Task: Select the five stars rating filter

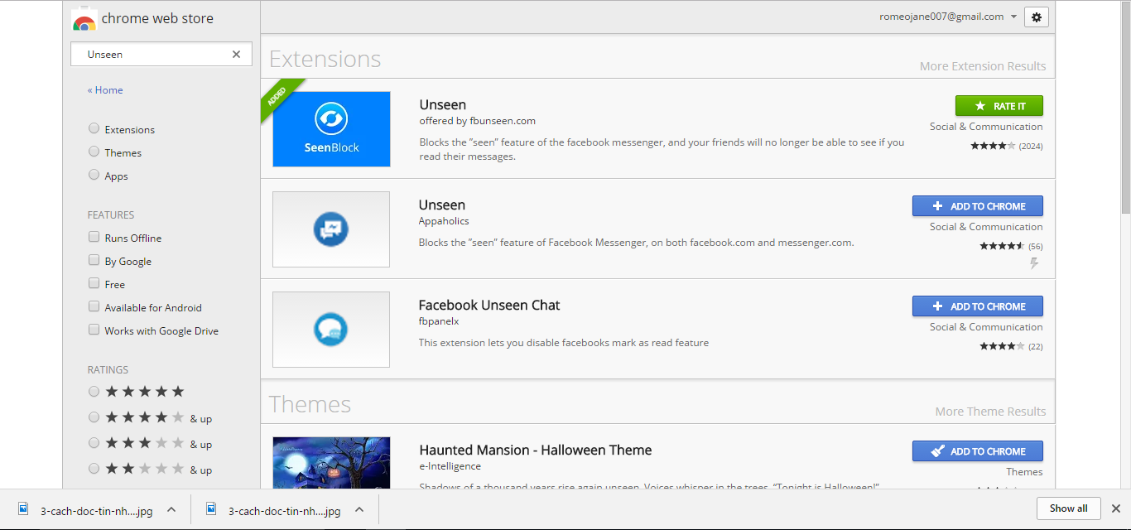Action: click(94, 391)
